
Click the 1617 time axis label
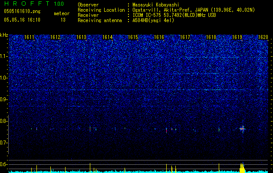[185, 37]
